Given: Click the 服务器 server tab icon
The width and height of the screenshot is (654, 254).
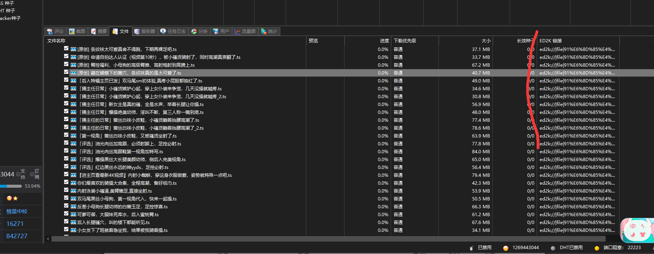Looking at the screenshot, I should click(137, 31).
